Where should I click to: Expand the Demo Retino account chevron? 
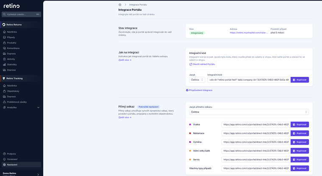coord(38,174)
